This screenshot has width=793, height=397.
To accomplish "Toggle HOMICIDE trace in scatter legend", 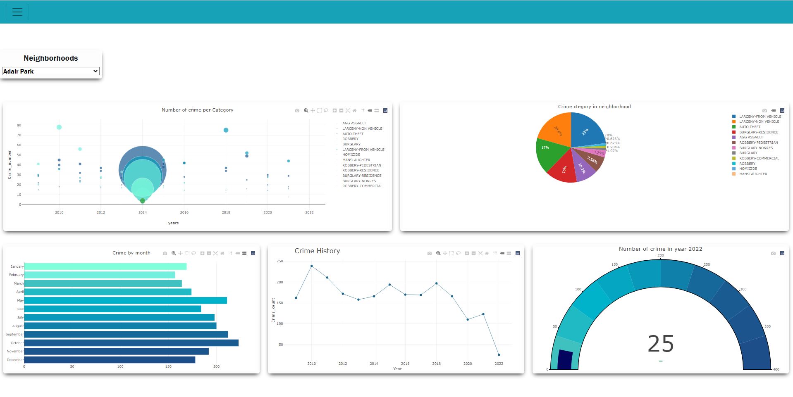I will 351,155.
